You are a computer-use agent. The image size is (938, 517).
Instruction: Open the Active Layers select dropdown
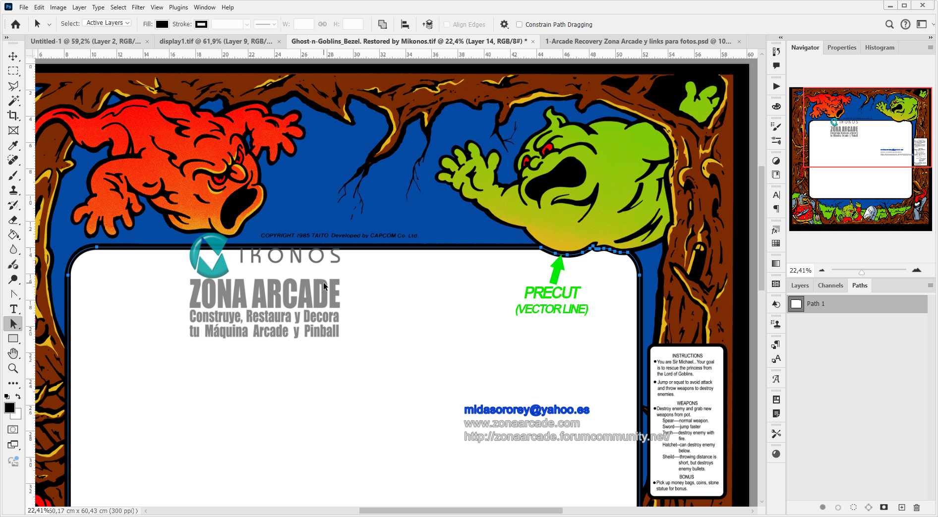(x=107, y=23)
